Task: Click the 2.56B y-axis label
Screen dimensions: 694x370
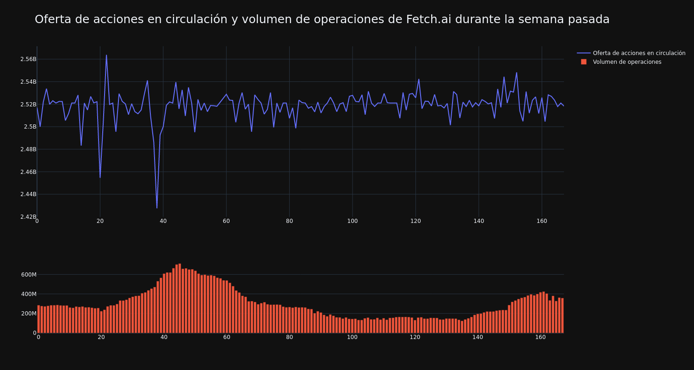Action: 28,59
